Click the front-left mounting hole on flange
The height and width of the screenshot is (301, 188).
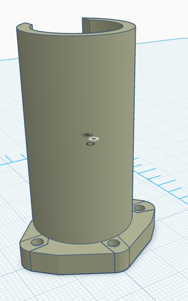37,242
